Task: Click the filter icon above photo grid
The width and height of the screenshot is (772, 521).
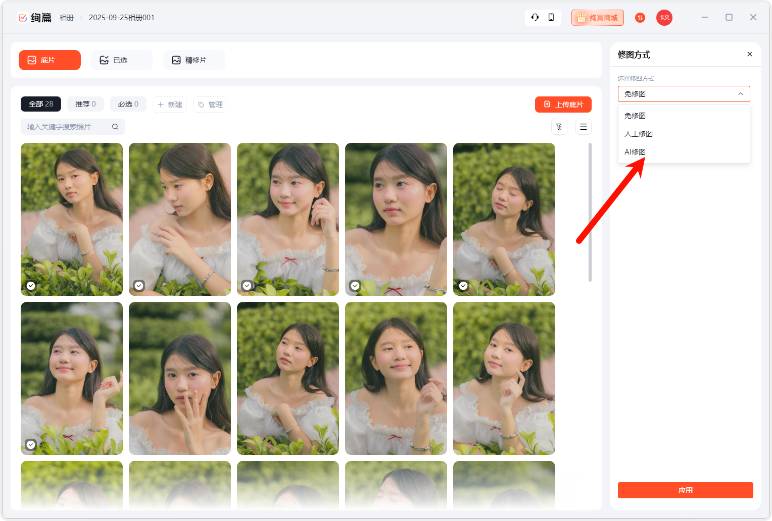Action: coord(559,127)
